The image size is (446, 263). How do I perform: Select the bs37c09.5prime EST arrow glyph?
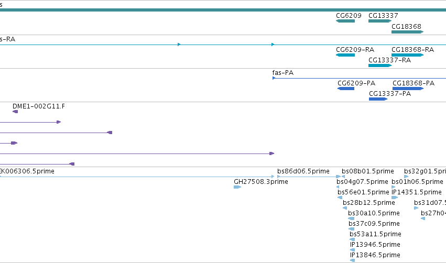click(352, 229)
